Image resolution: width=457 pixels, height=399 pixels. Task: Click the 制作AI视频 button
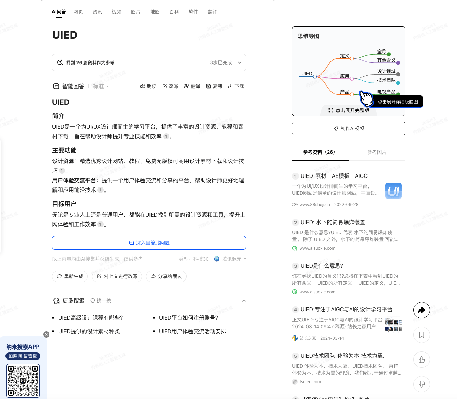coord(349,128)
